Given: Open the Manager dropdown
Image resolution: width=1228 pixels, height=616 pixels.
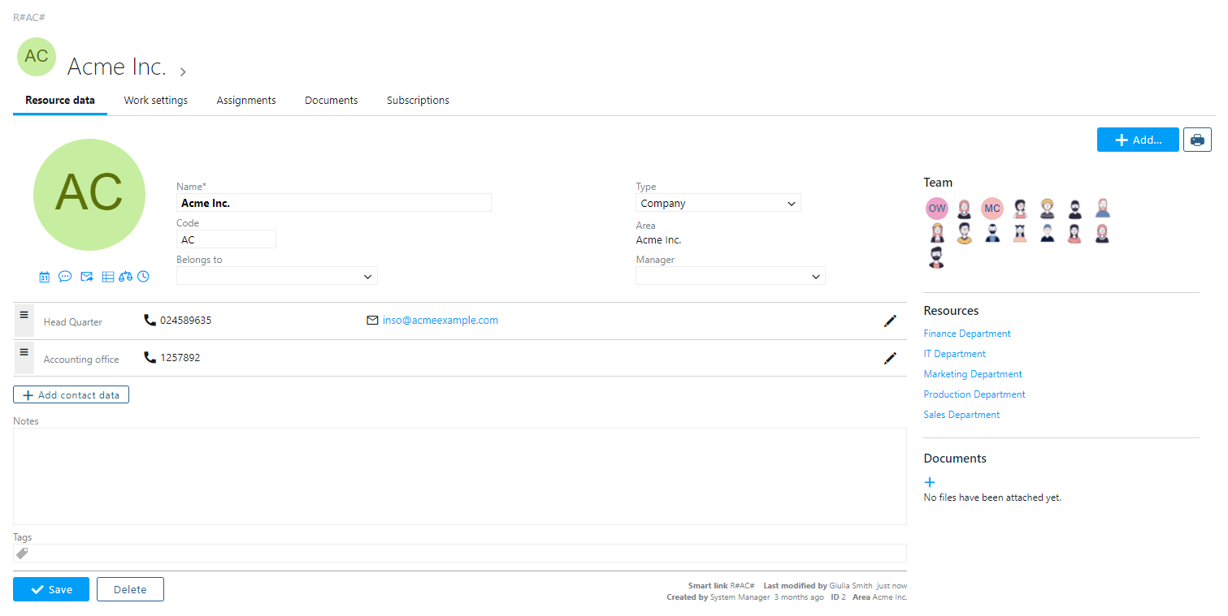Looking at the screenshot, I should 730,277.
